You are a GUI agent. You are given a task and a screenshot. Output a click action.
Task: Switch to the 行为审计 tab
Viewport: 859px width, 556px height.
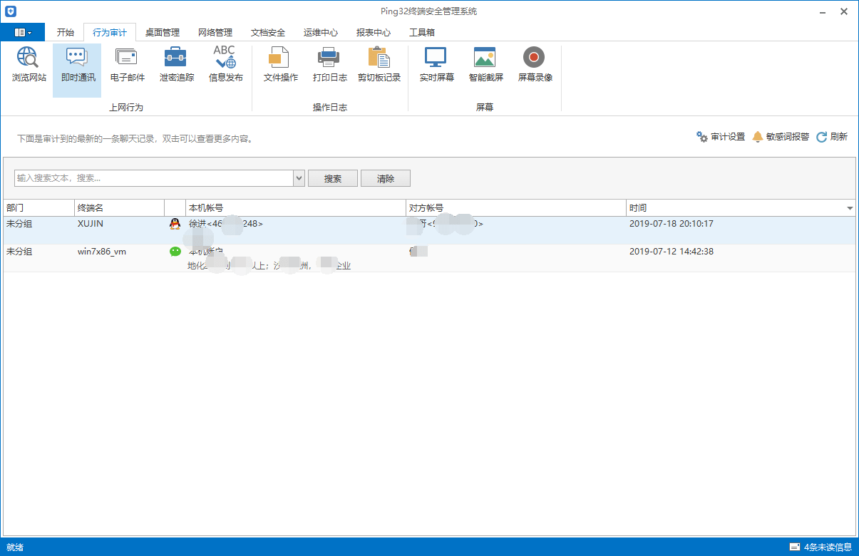click(110, 32)
